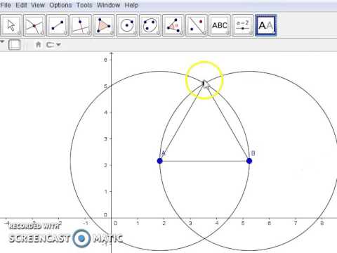Open the Help menu
Image resolution: width=337 pixels, height=253 pixels.
131,5
